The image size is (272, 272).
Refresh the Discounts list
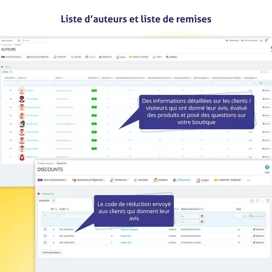click(x=257, y=201)
